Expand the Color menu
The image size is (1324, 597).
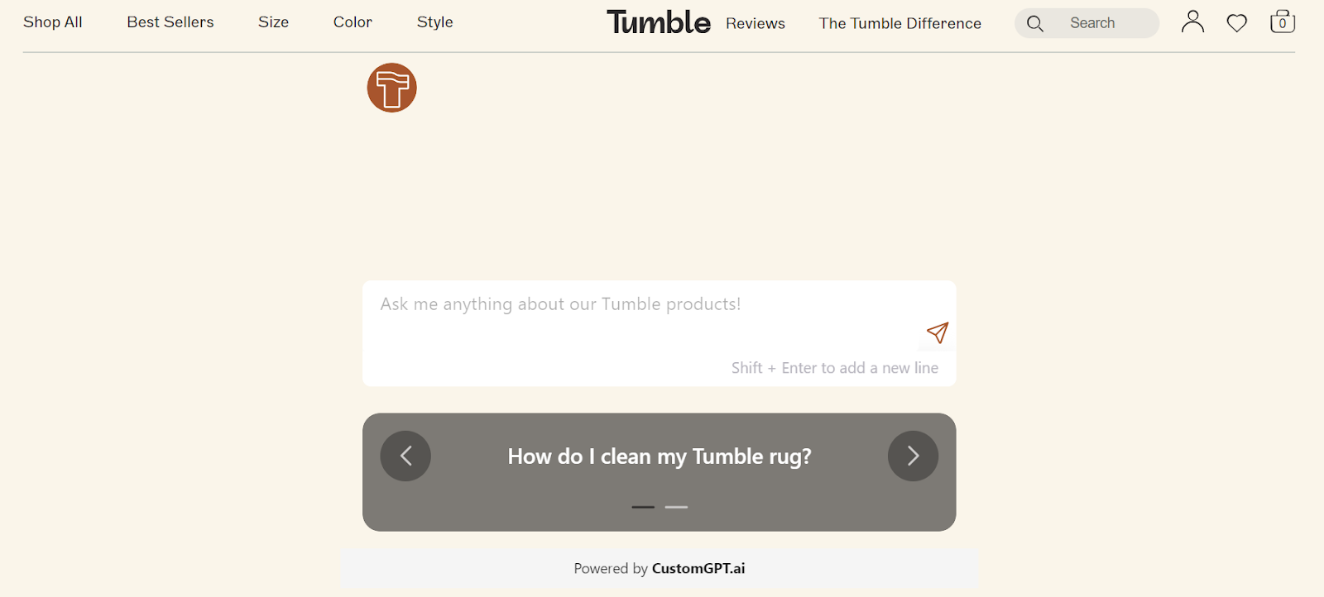[x=353, y=22]
